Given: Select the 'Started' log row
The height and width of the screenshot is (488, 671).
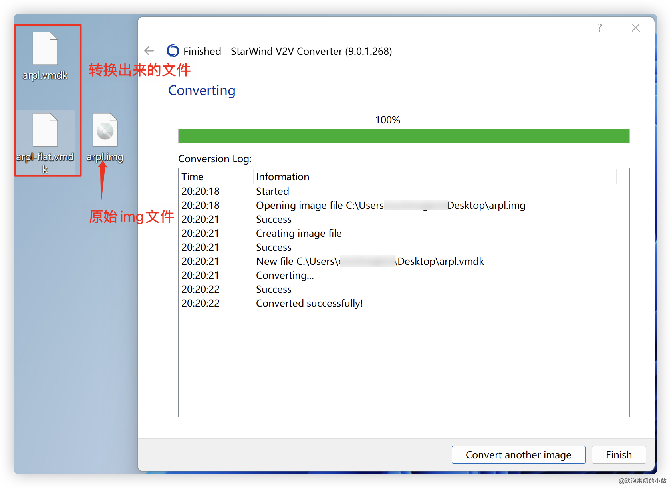Looking at the screenshot, I should point(404,191).
